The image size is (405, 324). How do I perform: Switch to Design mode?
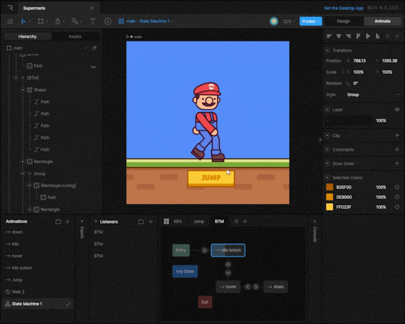343,21
